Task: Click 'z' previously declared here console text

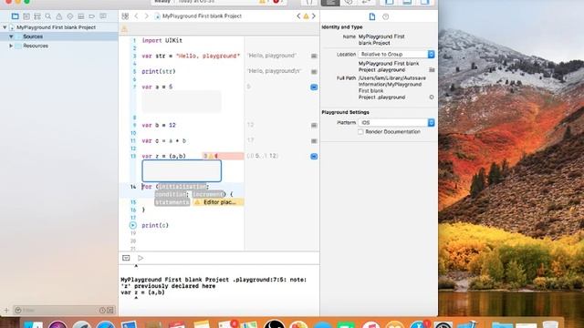Action: click(168, 286)
